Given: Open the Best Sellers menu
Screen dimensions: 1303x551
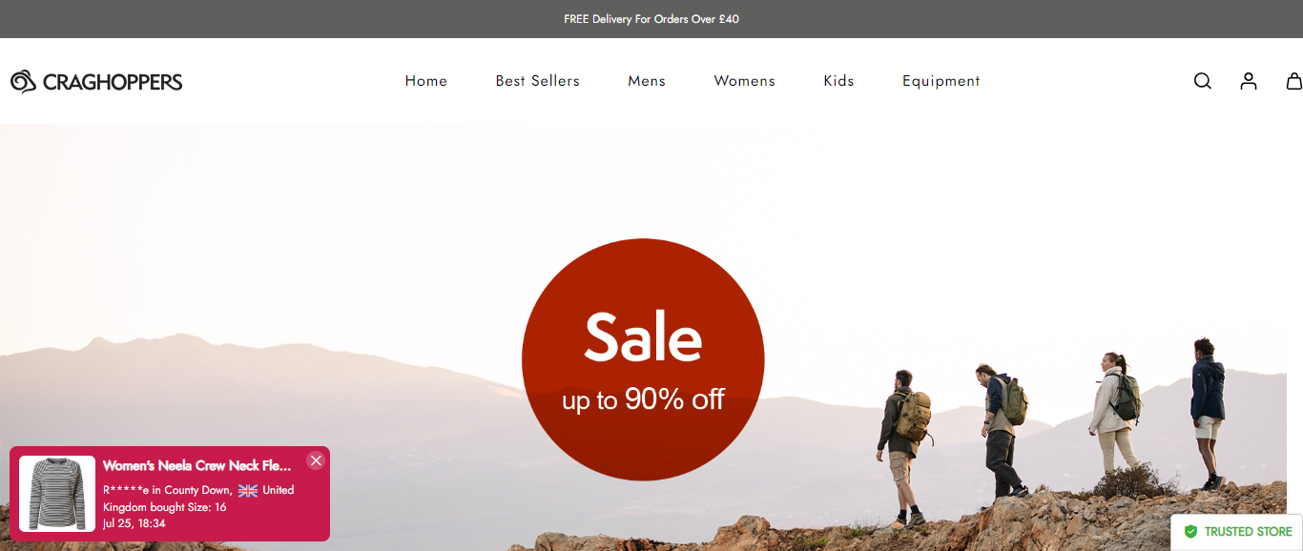Looking at the screenshot, I should [x=538, y=81].
